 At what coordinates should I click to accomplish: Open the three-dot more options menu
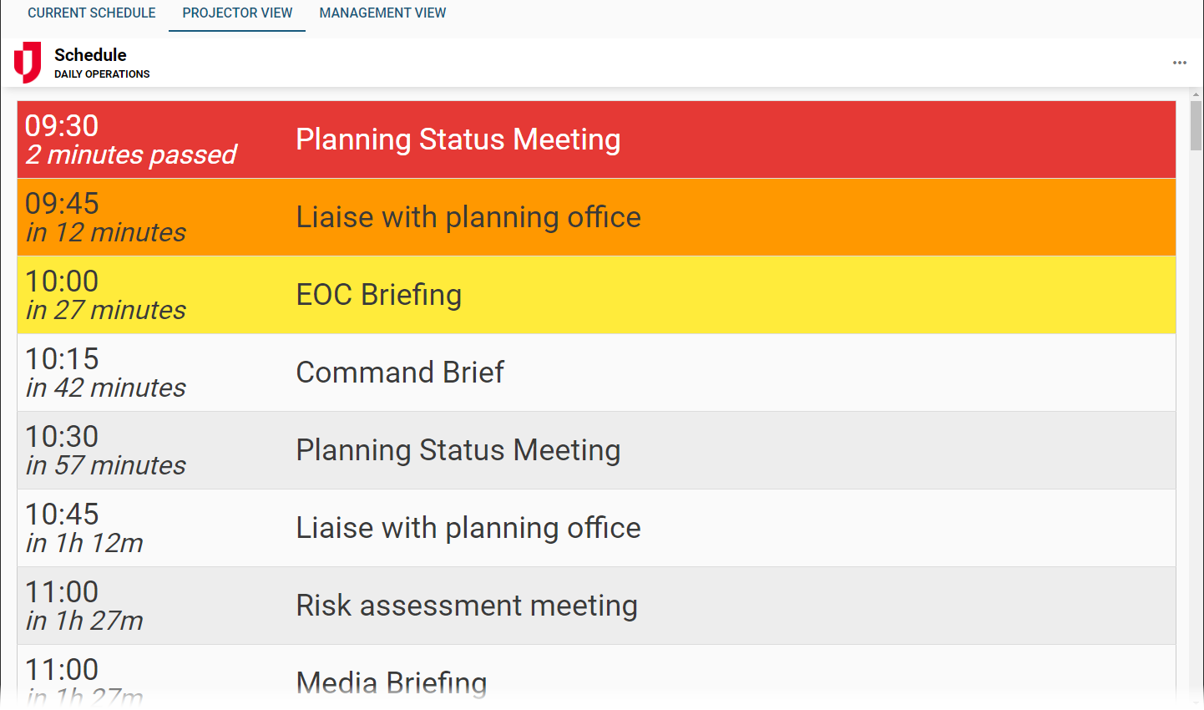[x=1179, y=63]
